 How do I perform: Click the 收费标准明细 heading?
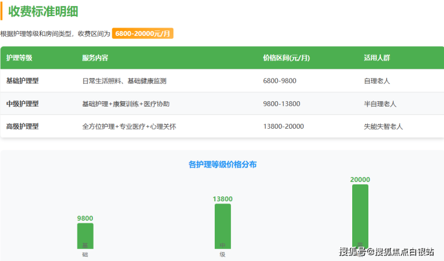point(43,11)
